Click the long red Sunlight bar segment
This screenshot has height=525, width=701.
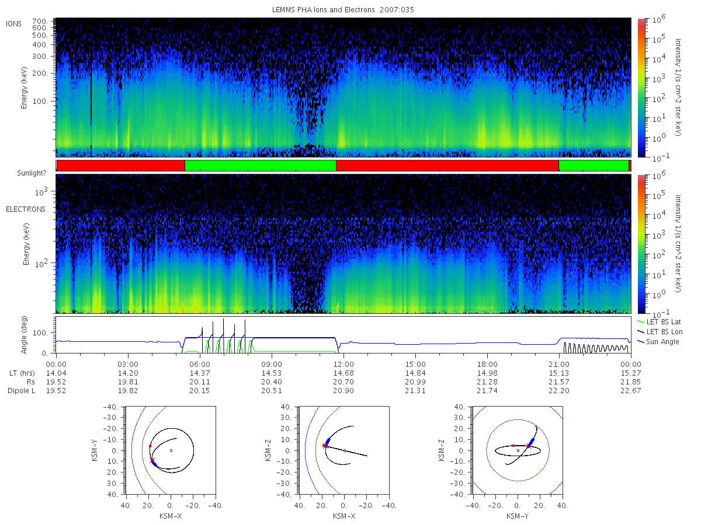(447, 166)
